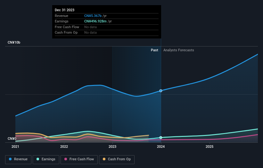The height and width of the screenshot is (168, 263).
Task: Click the Free Cash Flow tooltip row label
Action: pyautogui.click(x=67, y=27)
